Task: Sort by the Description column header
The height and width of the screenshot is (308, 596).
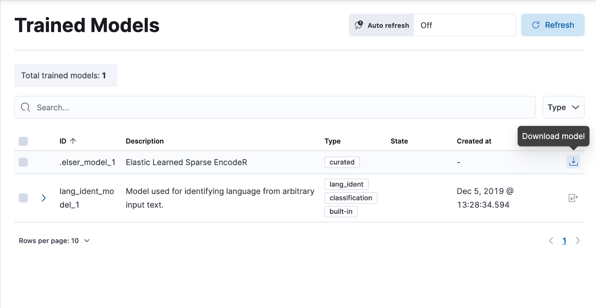Action: [x=145, y=141]
